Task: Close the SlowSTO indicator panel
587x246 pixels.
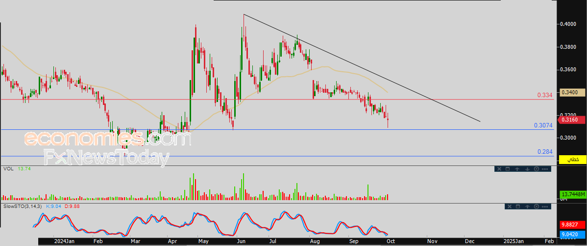Action: click(x=510, y=206)
